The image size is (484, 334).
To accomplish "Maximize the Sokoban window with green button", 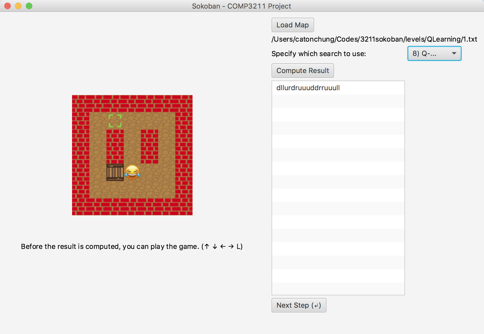I will point(29,6).
